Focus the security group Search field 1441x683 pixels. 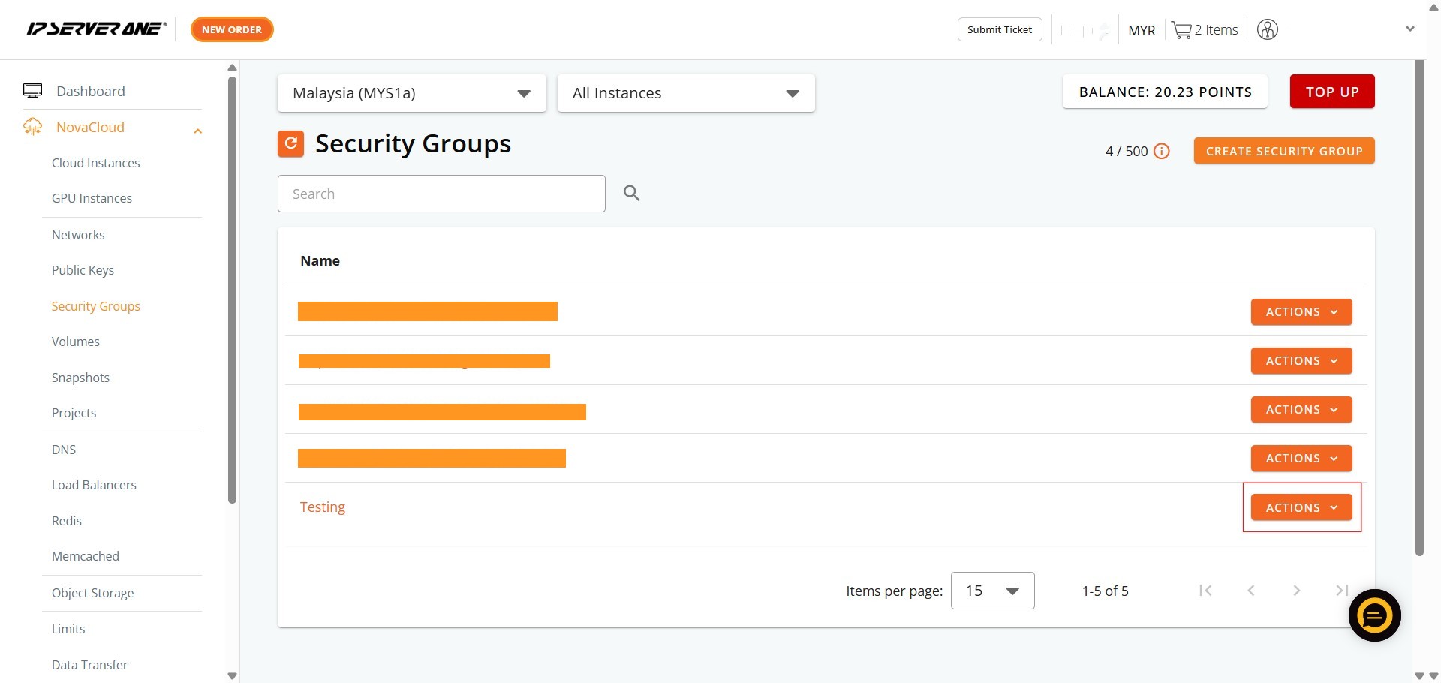pyautogui.click(x=441, y=194)
